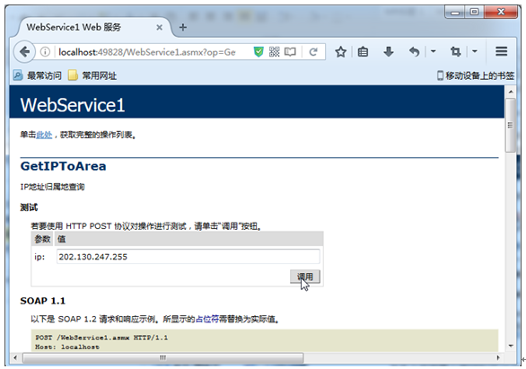Reload the page with refresh icon
Image resolution: width=526 pixels, height=369 pixels.
coord(313,52)
